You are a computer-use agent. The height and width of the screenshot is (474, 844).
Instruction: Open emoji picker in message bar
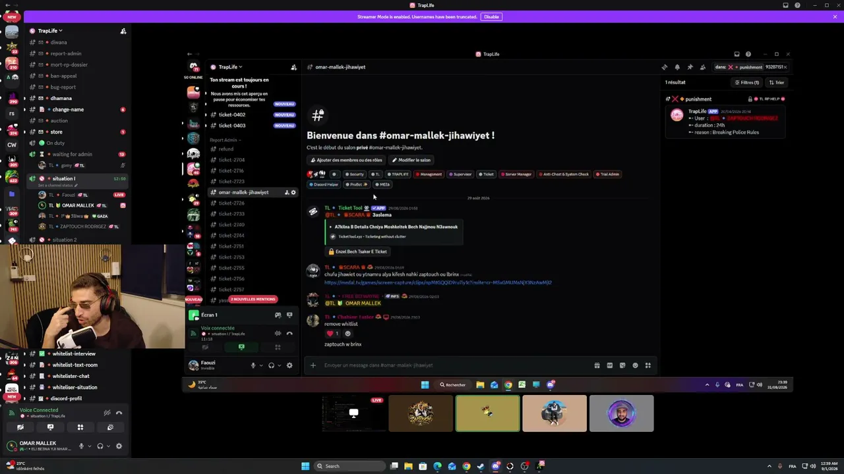635,365
